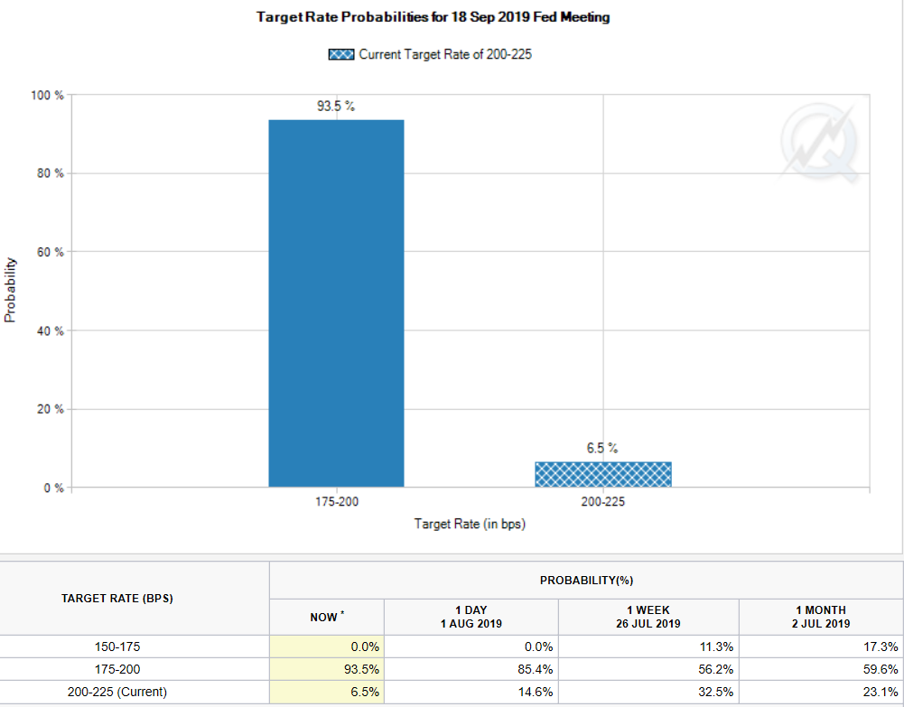The width and height of the screenshot is (904, 707).
Task: Click the vertical 'Probability' axis title
Action: click(x=10, y=291)
